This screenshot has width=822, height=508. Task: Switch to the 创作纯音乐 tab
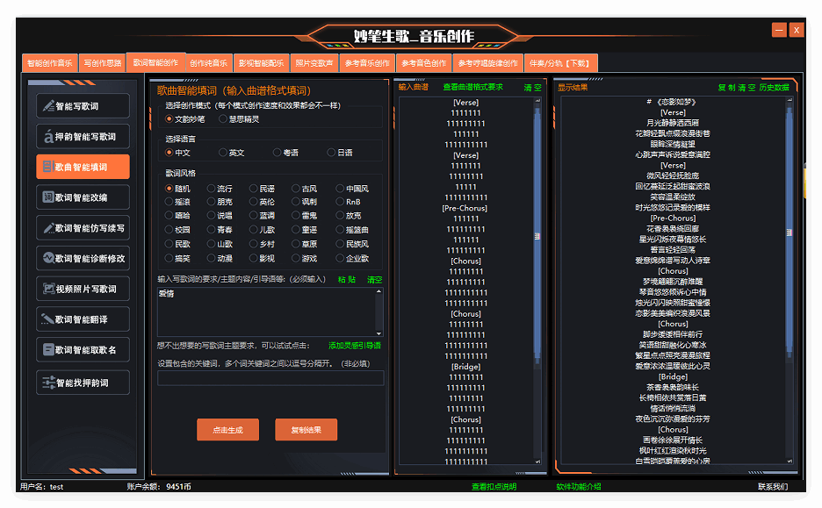pos(208,63)
